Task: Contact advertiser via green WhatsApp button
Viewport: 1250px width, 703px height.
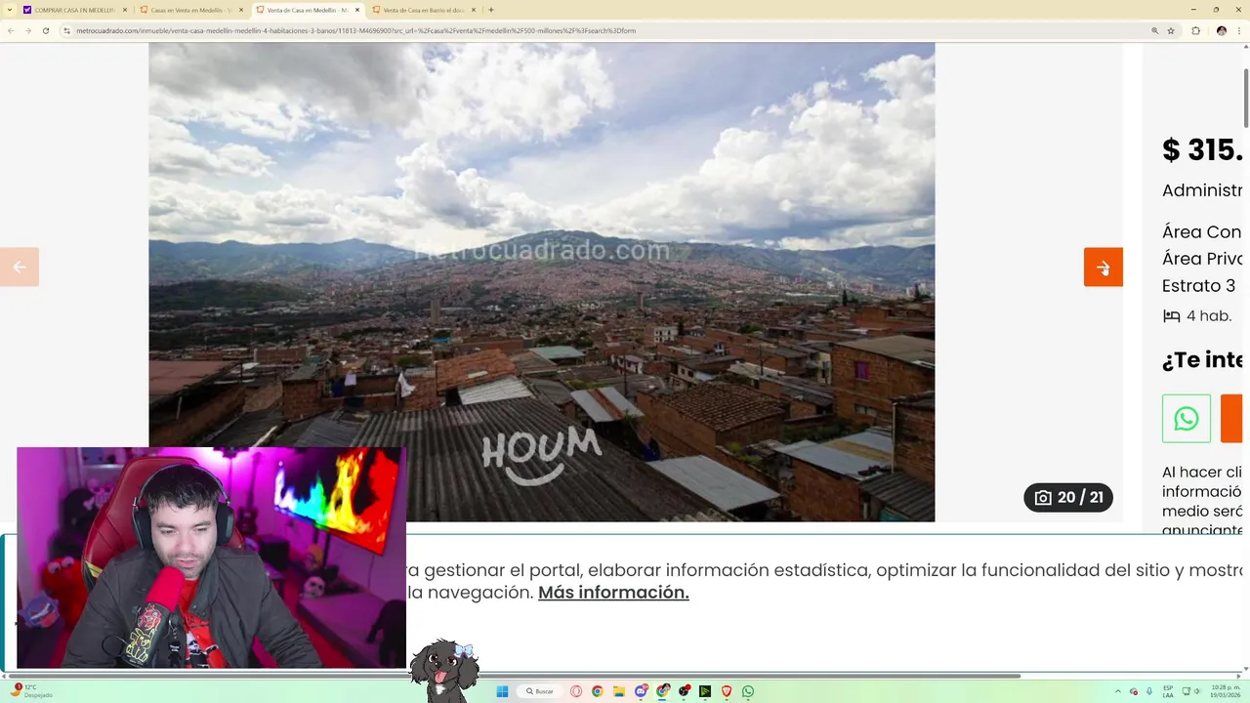Action: 1187,419
